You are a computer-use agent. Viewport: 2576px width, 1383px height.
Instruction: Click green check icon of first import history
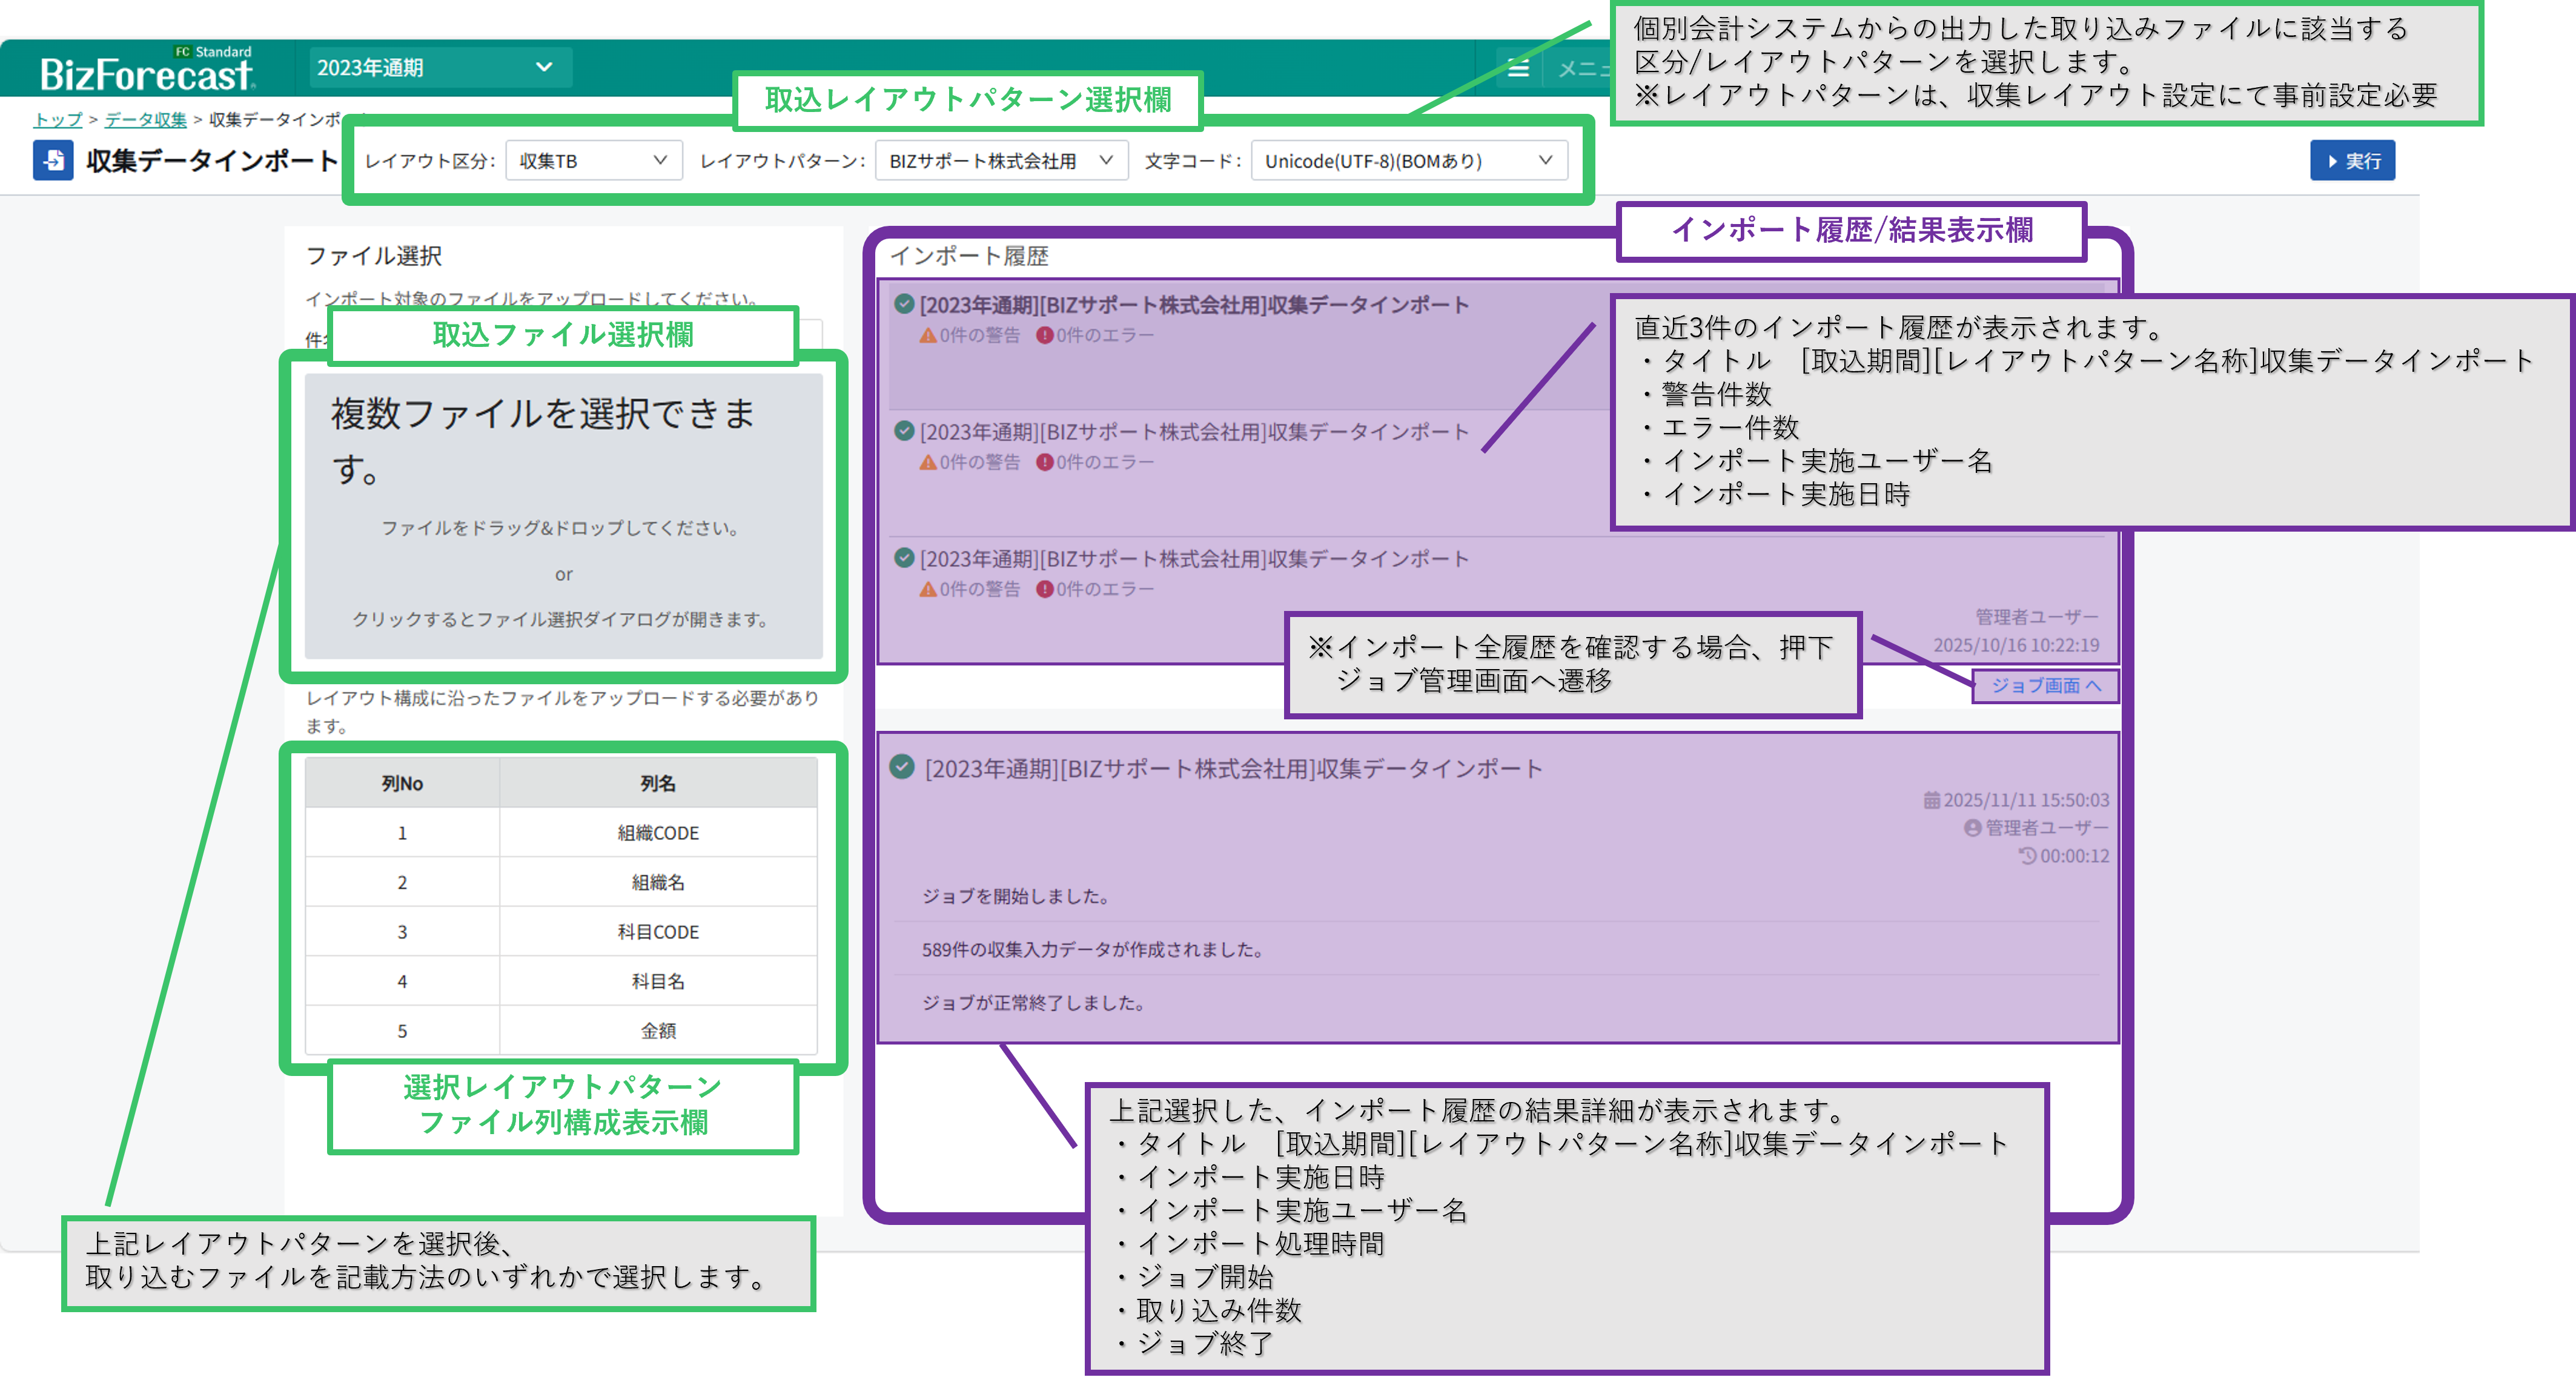pos(904,304)
